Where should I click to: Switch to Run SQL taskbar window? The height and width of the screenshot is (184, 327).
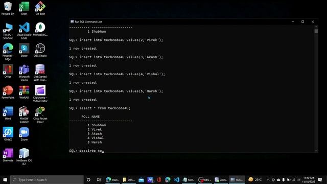tap(237, 179)
